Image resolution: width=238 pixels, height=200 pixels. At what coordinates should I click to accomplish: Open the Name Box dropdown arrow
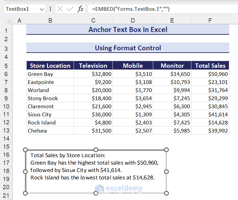pos(42,9)
